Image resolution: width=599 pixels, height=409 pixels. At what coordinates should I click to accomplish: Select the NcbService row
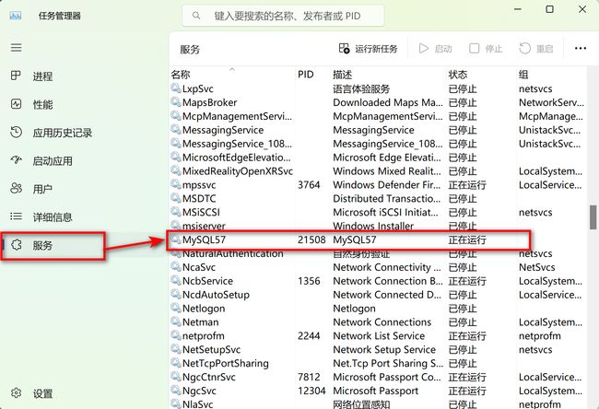click(x=378, y=281)
